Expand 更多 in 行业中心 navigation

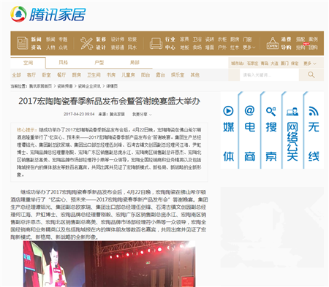pyautogui.click(x=249, y=47)
